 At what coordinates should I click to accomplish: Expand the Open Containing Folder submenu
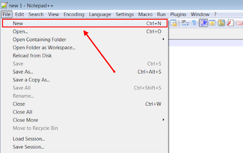[85, 39]
